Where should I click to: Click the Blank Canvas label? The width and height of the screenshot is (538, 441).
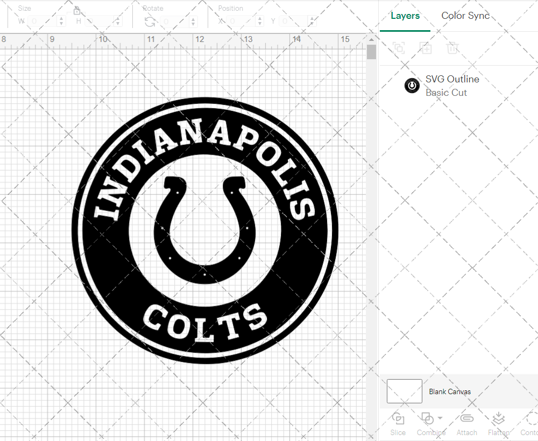(450, 391)
